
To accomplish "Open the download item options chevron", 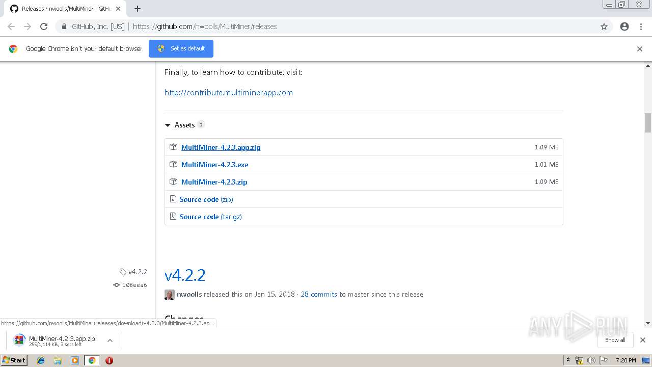I will [110, 340].
